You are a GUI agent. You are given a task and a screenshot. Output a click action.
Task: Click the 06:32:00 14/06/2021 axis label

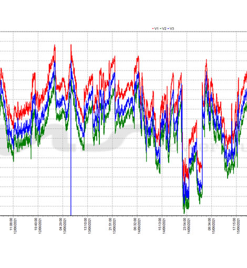pos(137,226)
